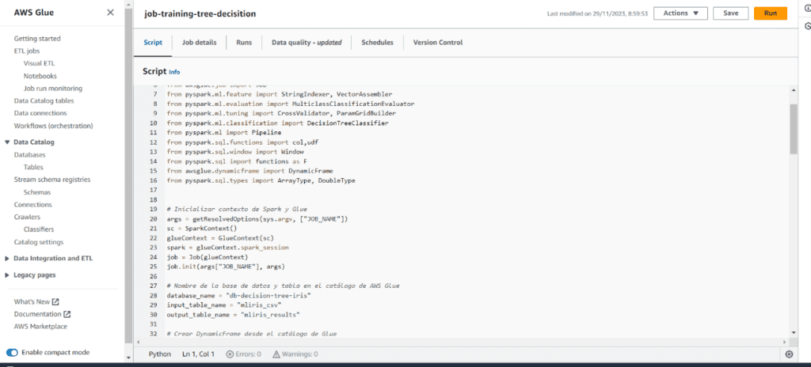This screenshot has width=811, height=367.
Task: Go to Crawlers in the sidebar
Action: [27, 217]
